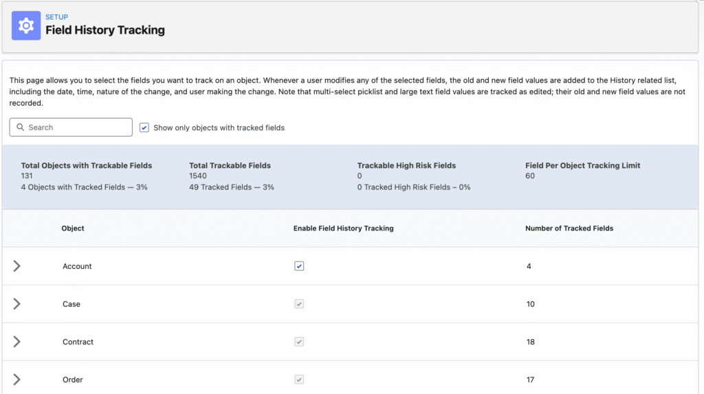Click the Order tracking checkbox
The width and height of the screenshot is (704, 394).
(299, 380)
